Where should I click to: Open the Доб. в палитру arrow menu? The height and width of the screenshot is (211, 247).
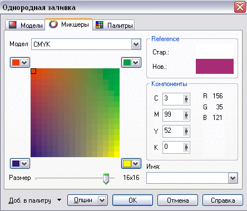60,200
